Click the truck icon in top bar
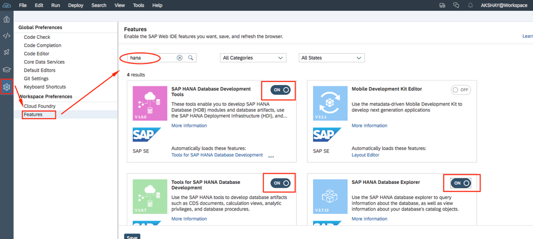Viewport: 533px width, 239px height. point(442,5)
